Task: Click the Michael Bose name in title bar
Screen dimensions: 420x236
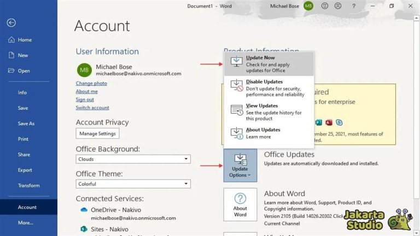Action: tap(284, 6)
